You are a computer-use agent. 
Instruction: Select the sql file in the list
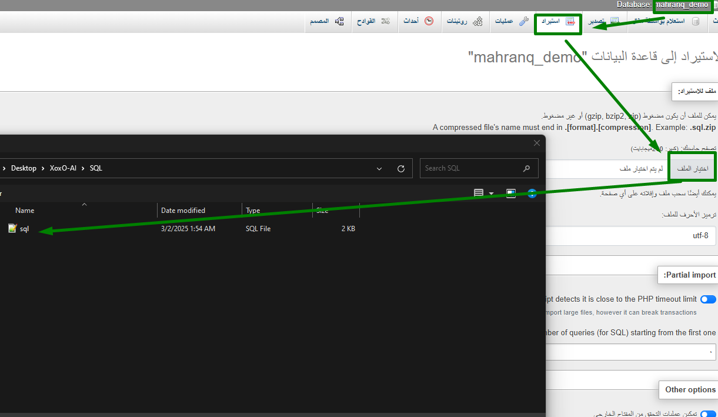click(24, 229)
